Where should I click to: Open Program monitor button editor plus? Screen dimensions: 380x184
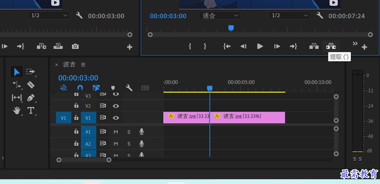(364, 47)
